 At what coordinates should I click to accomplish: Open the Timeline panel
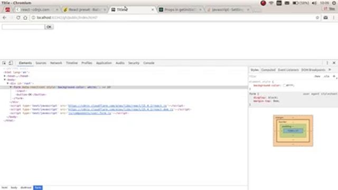(72, 63)
